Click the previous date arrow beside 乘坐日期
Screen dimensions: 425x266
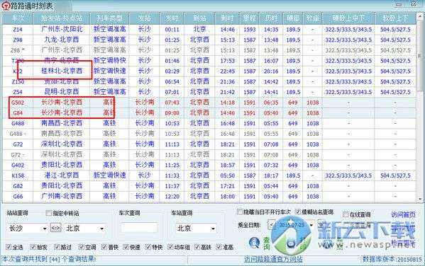271,225
